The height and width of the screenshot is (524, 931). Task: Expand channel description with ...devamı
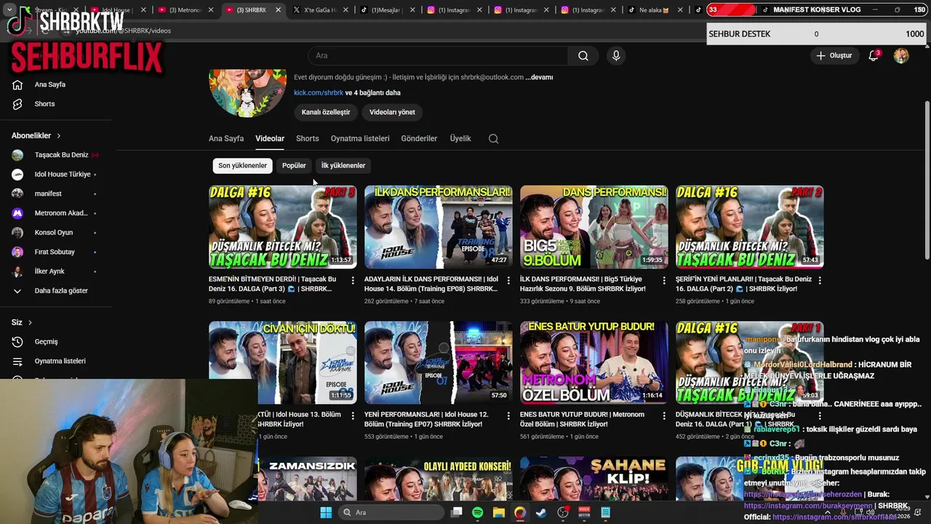[x=539, y=77]
